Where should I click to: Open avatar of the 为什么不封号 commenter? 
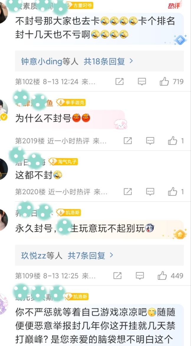coord(3,110)
